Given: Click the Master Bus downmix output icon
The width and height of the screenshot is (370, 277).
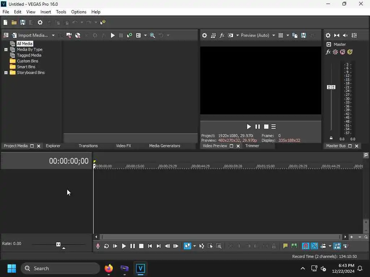Looking at the screenshot, I should click(x=337, y=35).
